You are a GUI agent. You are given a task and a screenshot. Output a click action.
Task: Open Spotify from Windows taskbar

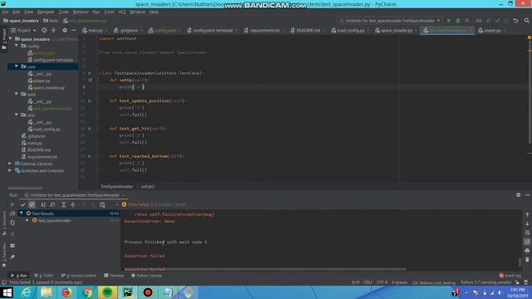coord(107,292)
